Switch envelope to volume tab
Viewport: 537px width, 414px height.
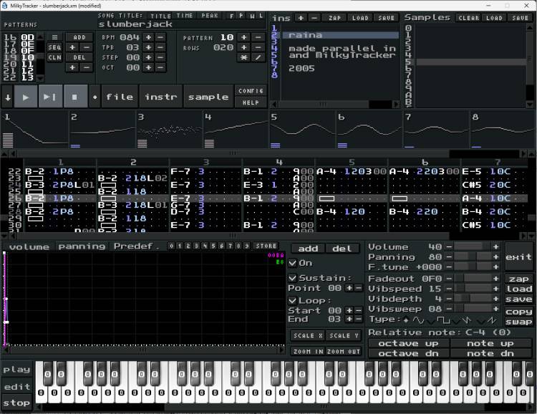(29, 247)
